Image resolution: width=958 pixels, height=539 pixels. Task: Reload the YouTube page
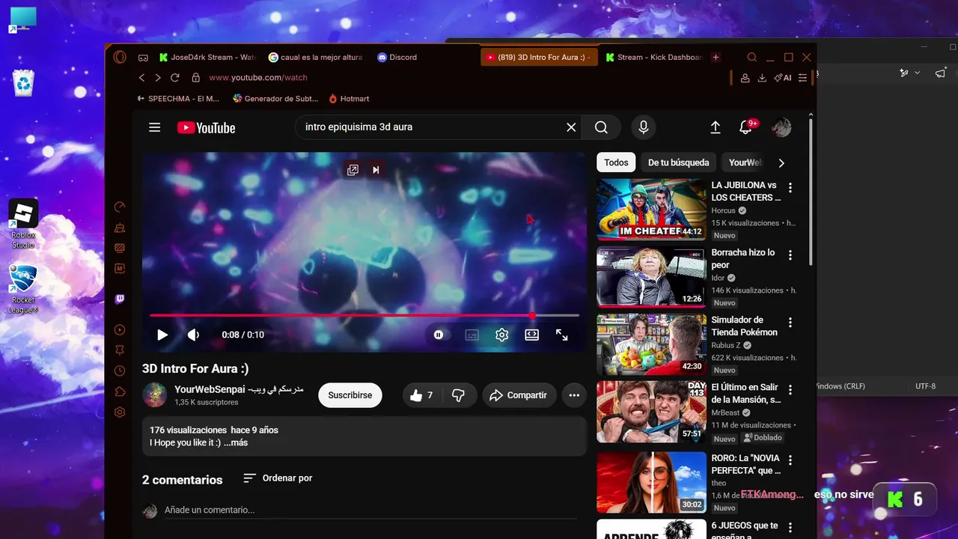pyautogui.click(x=175, y=78)
